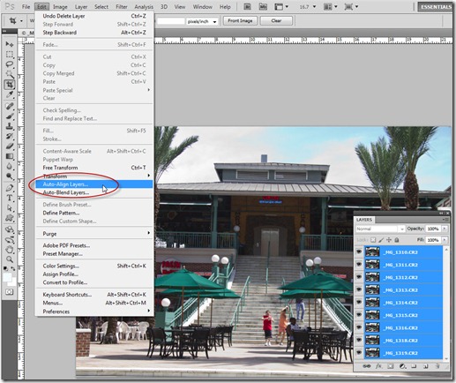The height and width of the screenshot is (383, 456).
Task: Select the Pen tool
Action: (10, 188)
